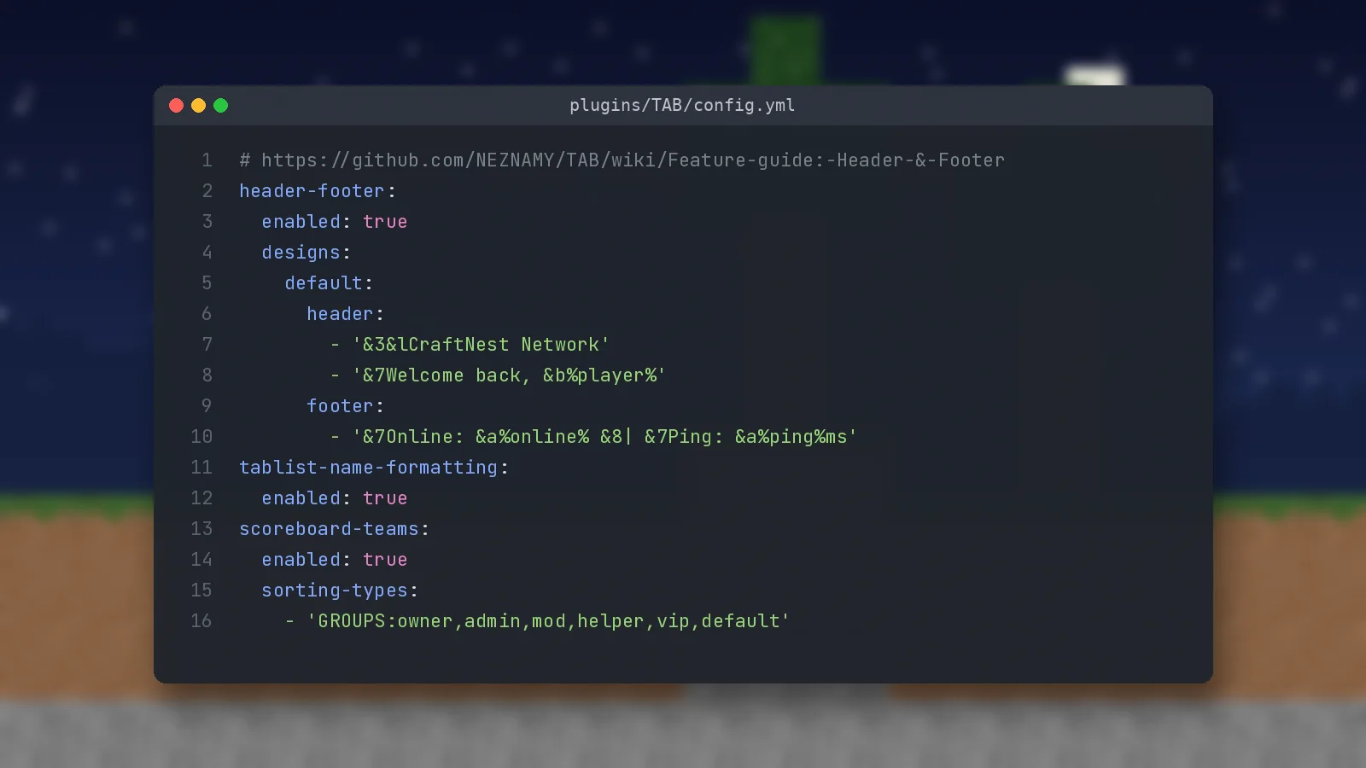Screen dimensions: 1366x768
Task: Click line number 7 in the gutter
Action: pyautogui.click(x=207, y=345)
